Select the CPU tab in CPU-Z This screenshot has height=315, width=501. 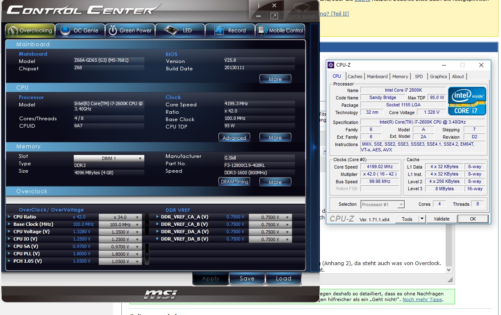337,76
